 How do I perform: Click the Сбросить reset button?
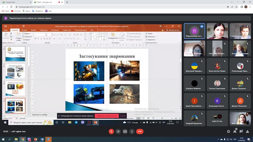(x=27, y=37)
